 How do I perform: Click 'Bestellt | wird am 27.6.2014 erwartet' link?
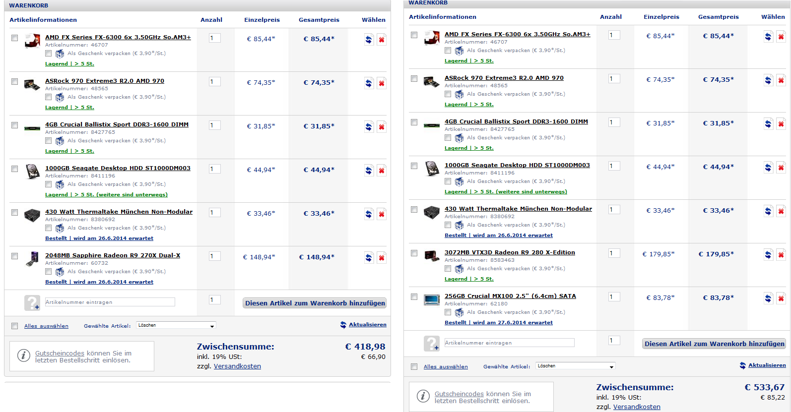click(x=499, y=323)
